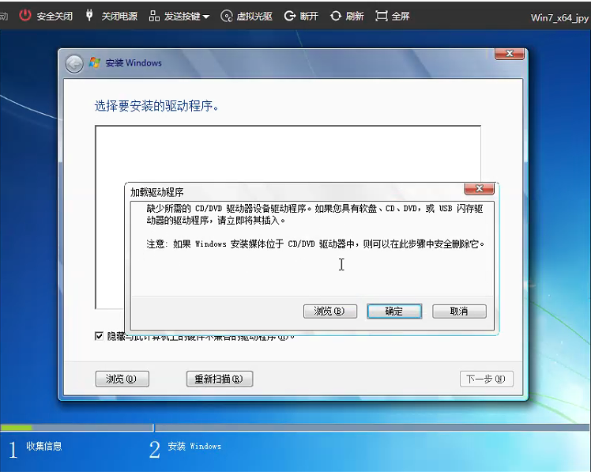Screen dimensions: 591x472
Task: Click the Refresh circular arrow icon
Action: [336, 16]
